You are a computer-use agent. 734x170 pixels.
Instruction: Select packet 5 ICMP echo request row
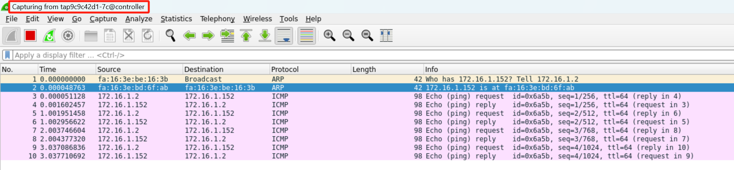367,113
